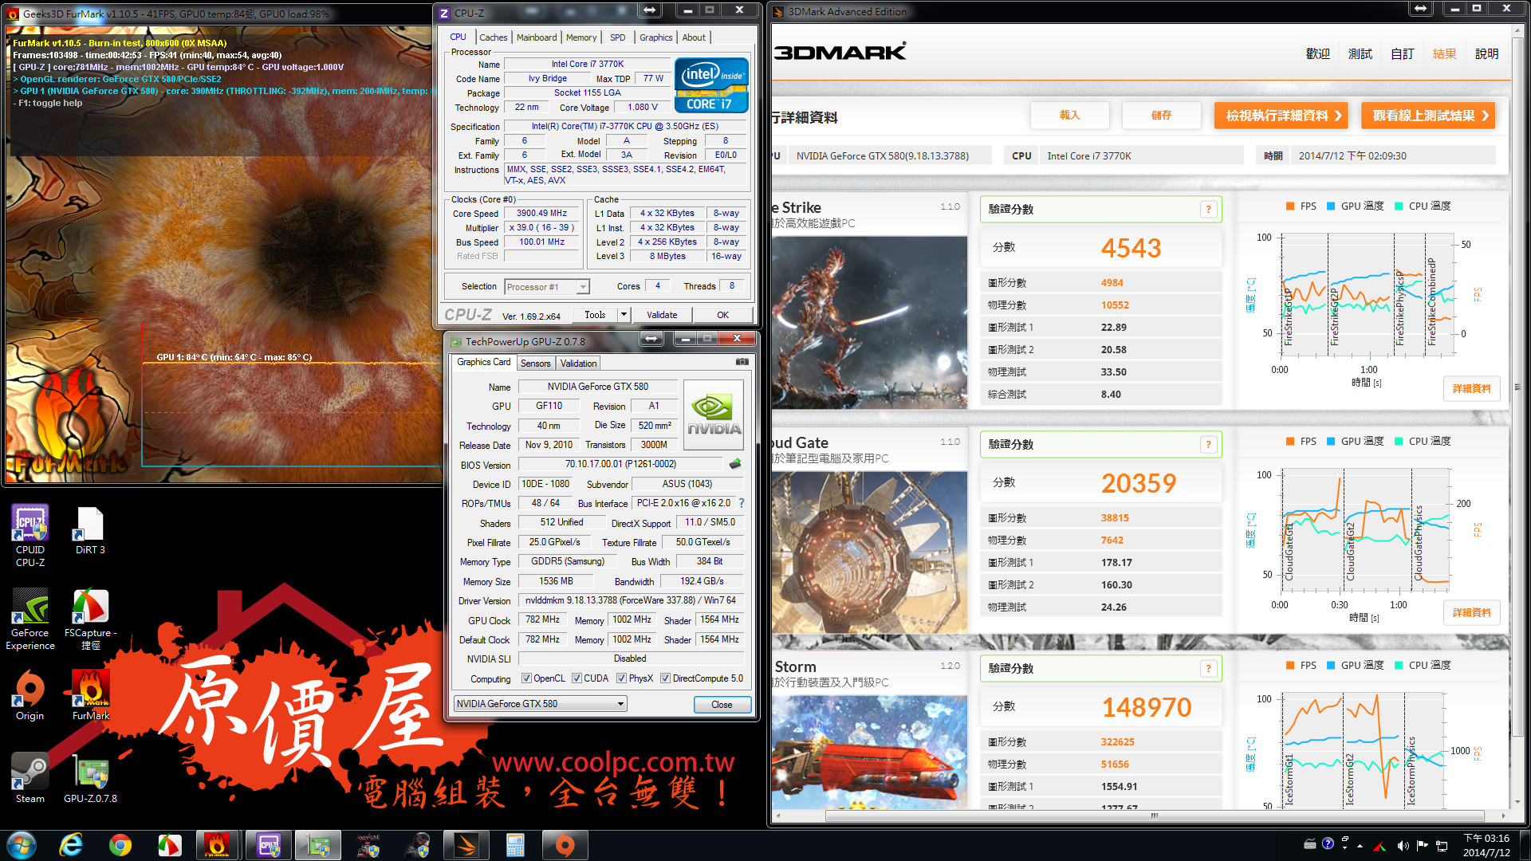Click the Validate button in CPU-Z
This screenshot has height=861, width=1531.
coord(662,315)
